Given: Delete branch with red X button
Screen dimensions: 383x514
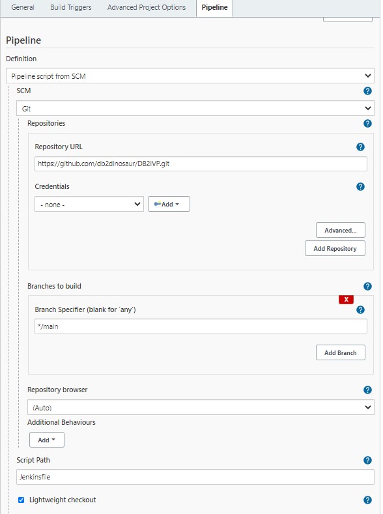Looking at the screenshot, I should pyautogui.click(x=346, y=299).
